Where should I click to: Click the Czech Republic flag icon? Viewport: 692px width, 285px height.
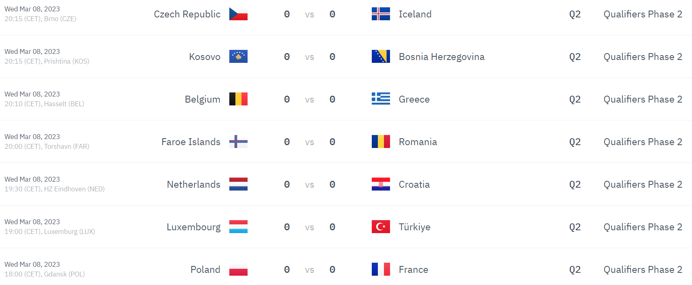coord(238,14)
